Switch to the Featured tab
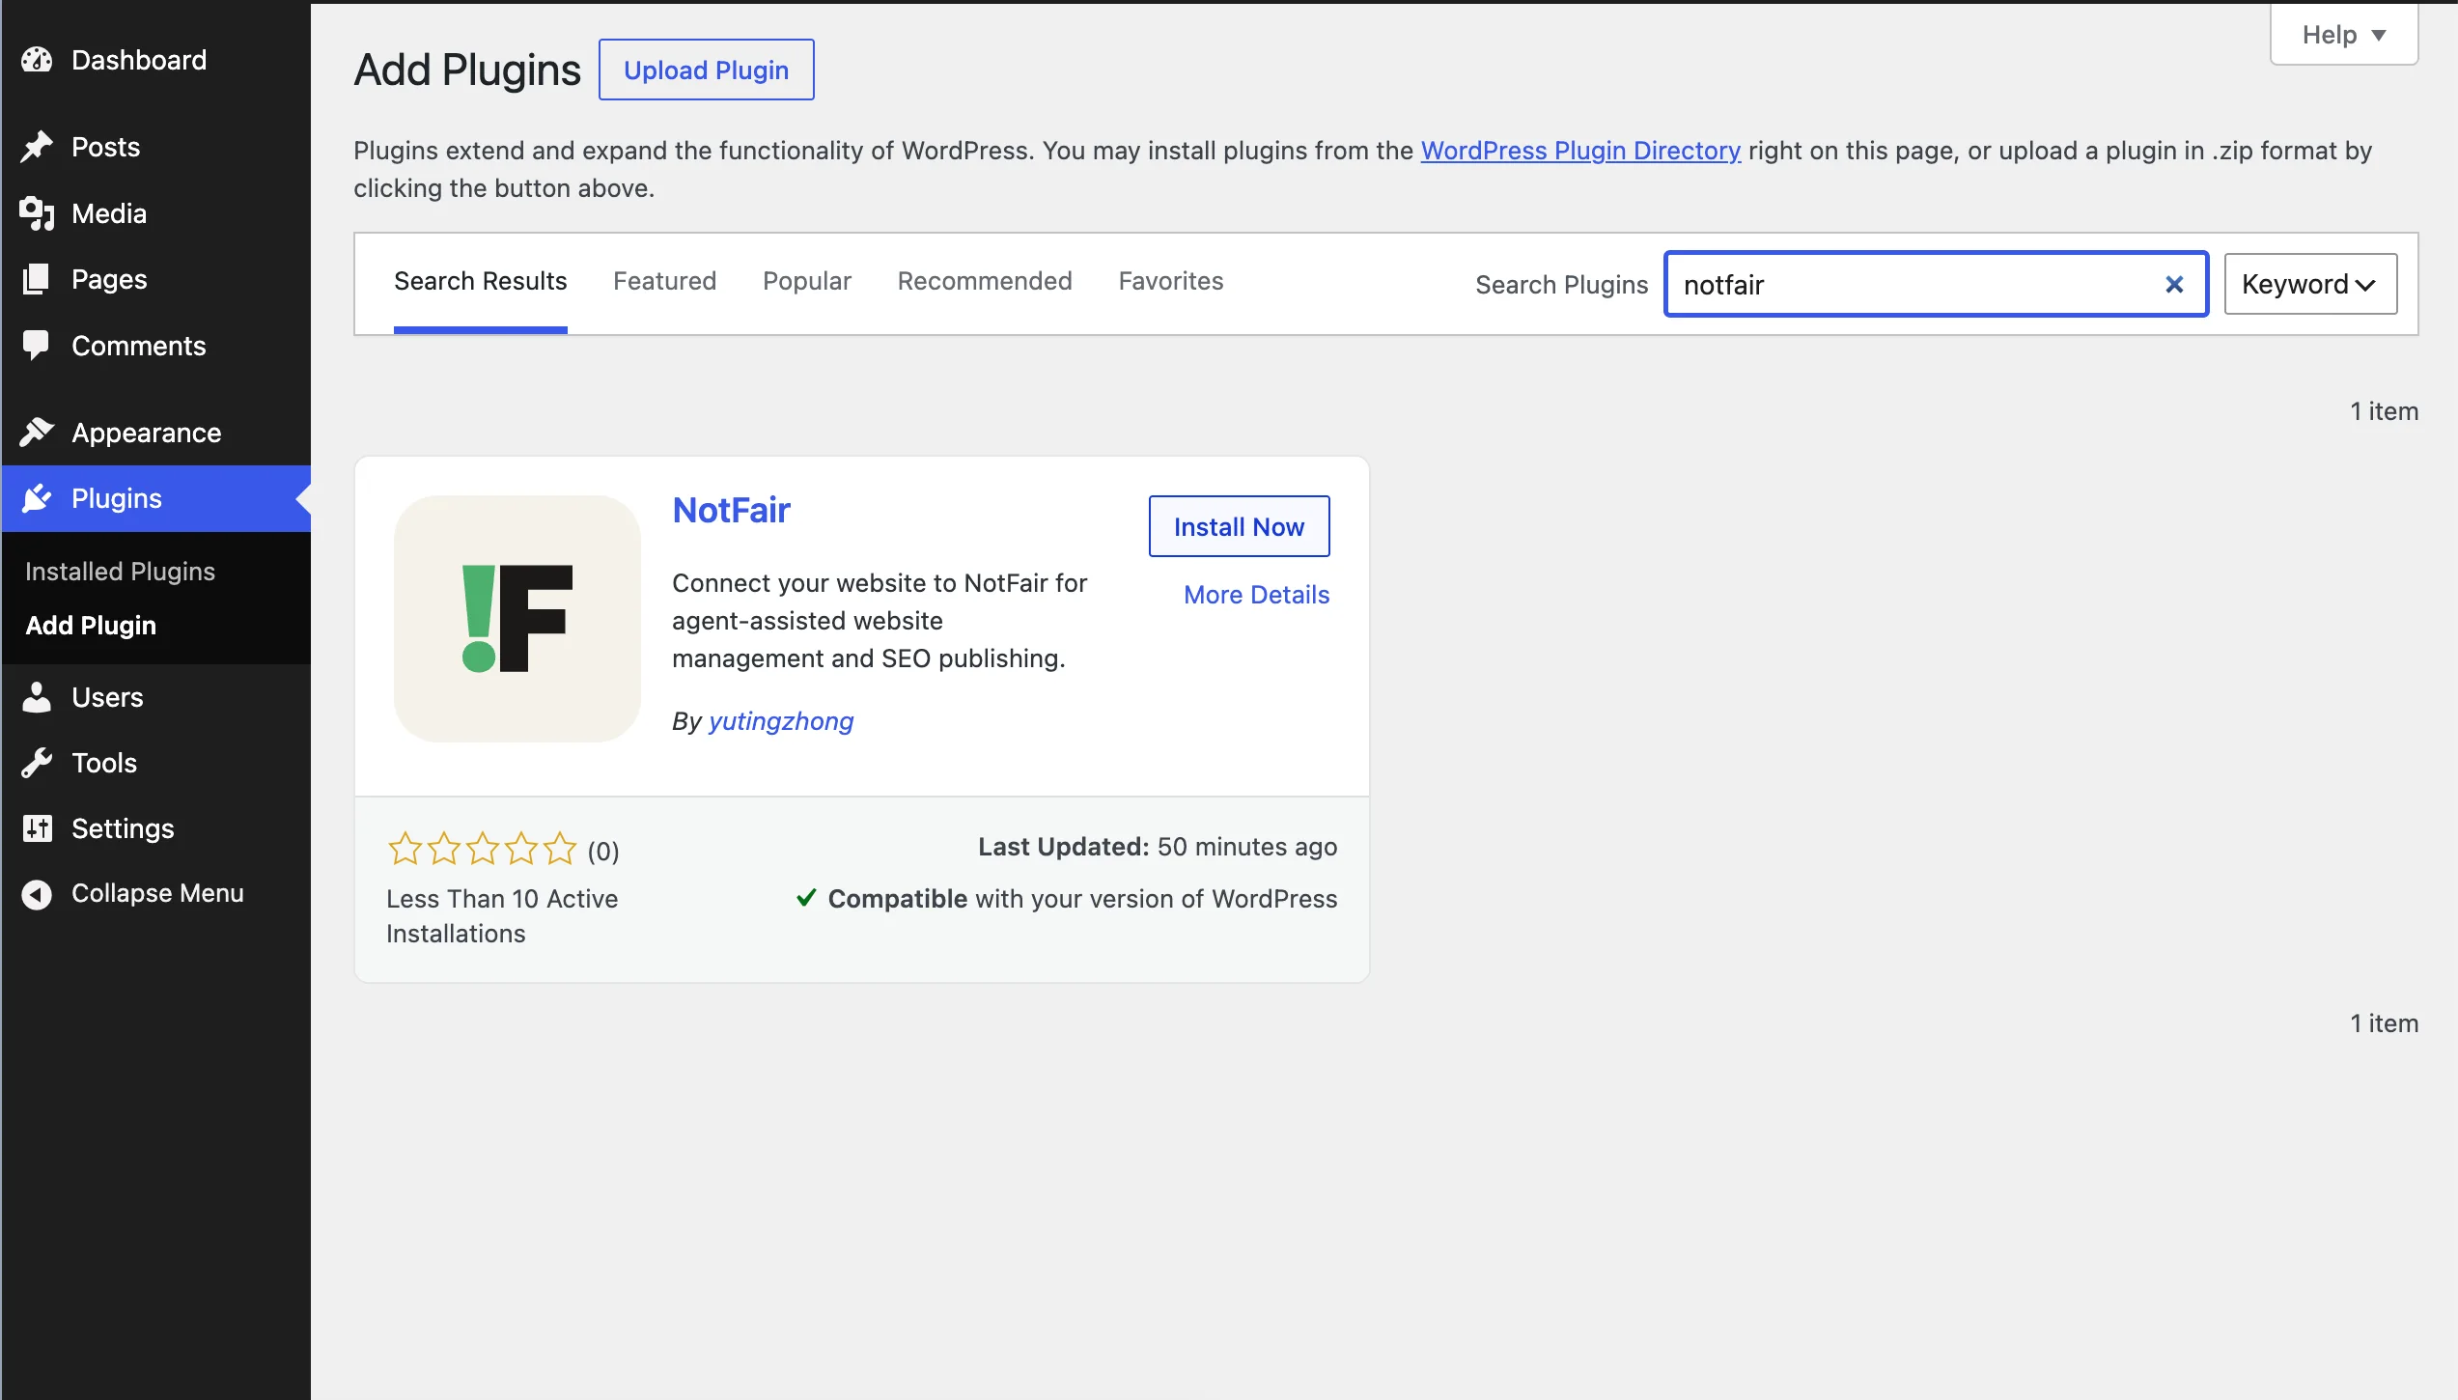2458x1400 pixels. (x=664, y=281)
